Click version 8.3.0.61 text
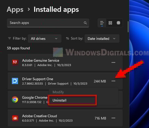This screenshot has height=128, width=149. (x=27, y=65)
